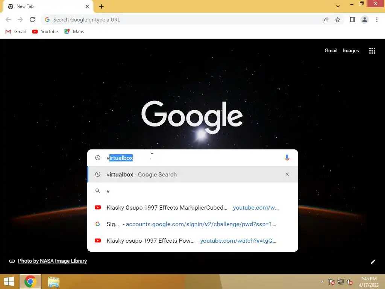Click in the Google search box with virtualbox

(x=193, y=158)
